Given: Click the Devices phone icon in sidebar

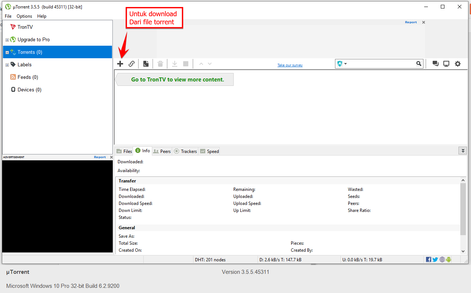Looking at the screenshot, I should pos(13,90).
